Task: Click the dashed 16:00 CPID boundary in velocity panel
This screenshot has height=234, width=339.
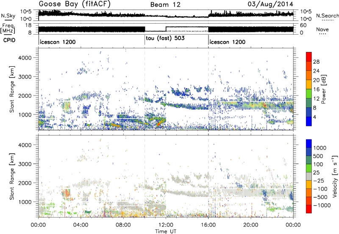Action: tap(208, 176)
